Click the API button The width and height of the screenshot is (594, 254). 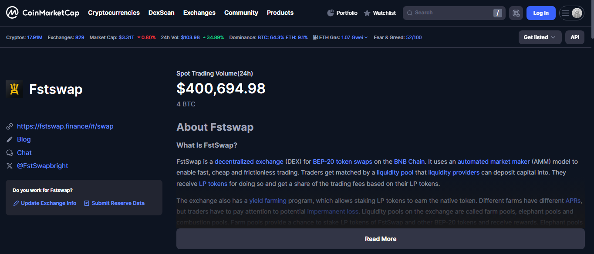point(575,37)
